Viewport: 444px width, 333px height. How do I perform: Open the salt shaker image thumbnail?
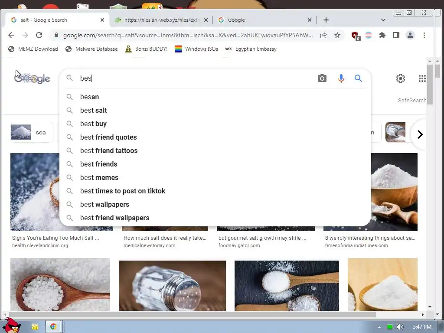[x=172, y=286]
